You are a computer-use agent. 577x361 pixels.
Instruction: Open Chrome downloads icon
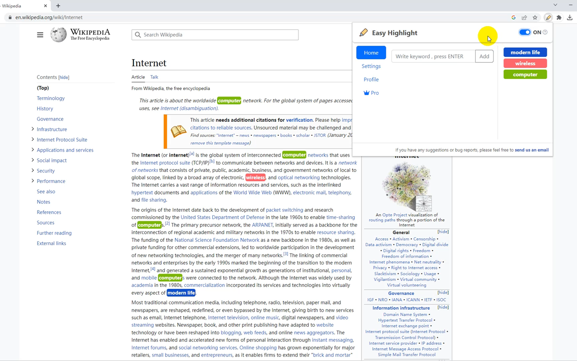570,18
